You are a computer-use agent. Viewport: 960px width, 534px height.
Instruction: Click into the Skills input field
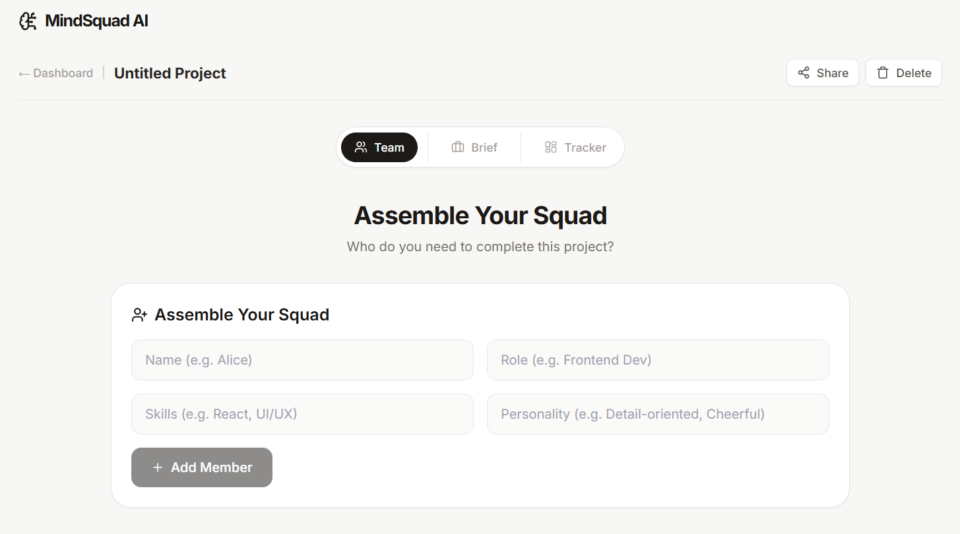tap(302, 414)
